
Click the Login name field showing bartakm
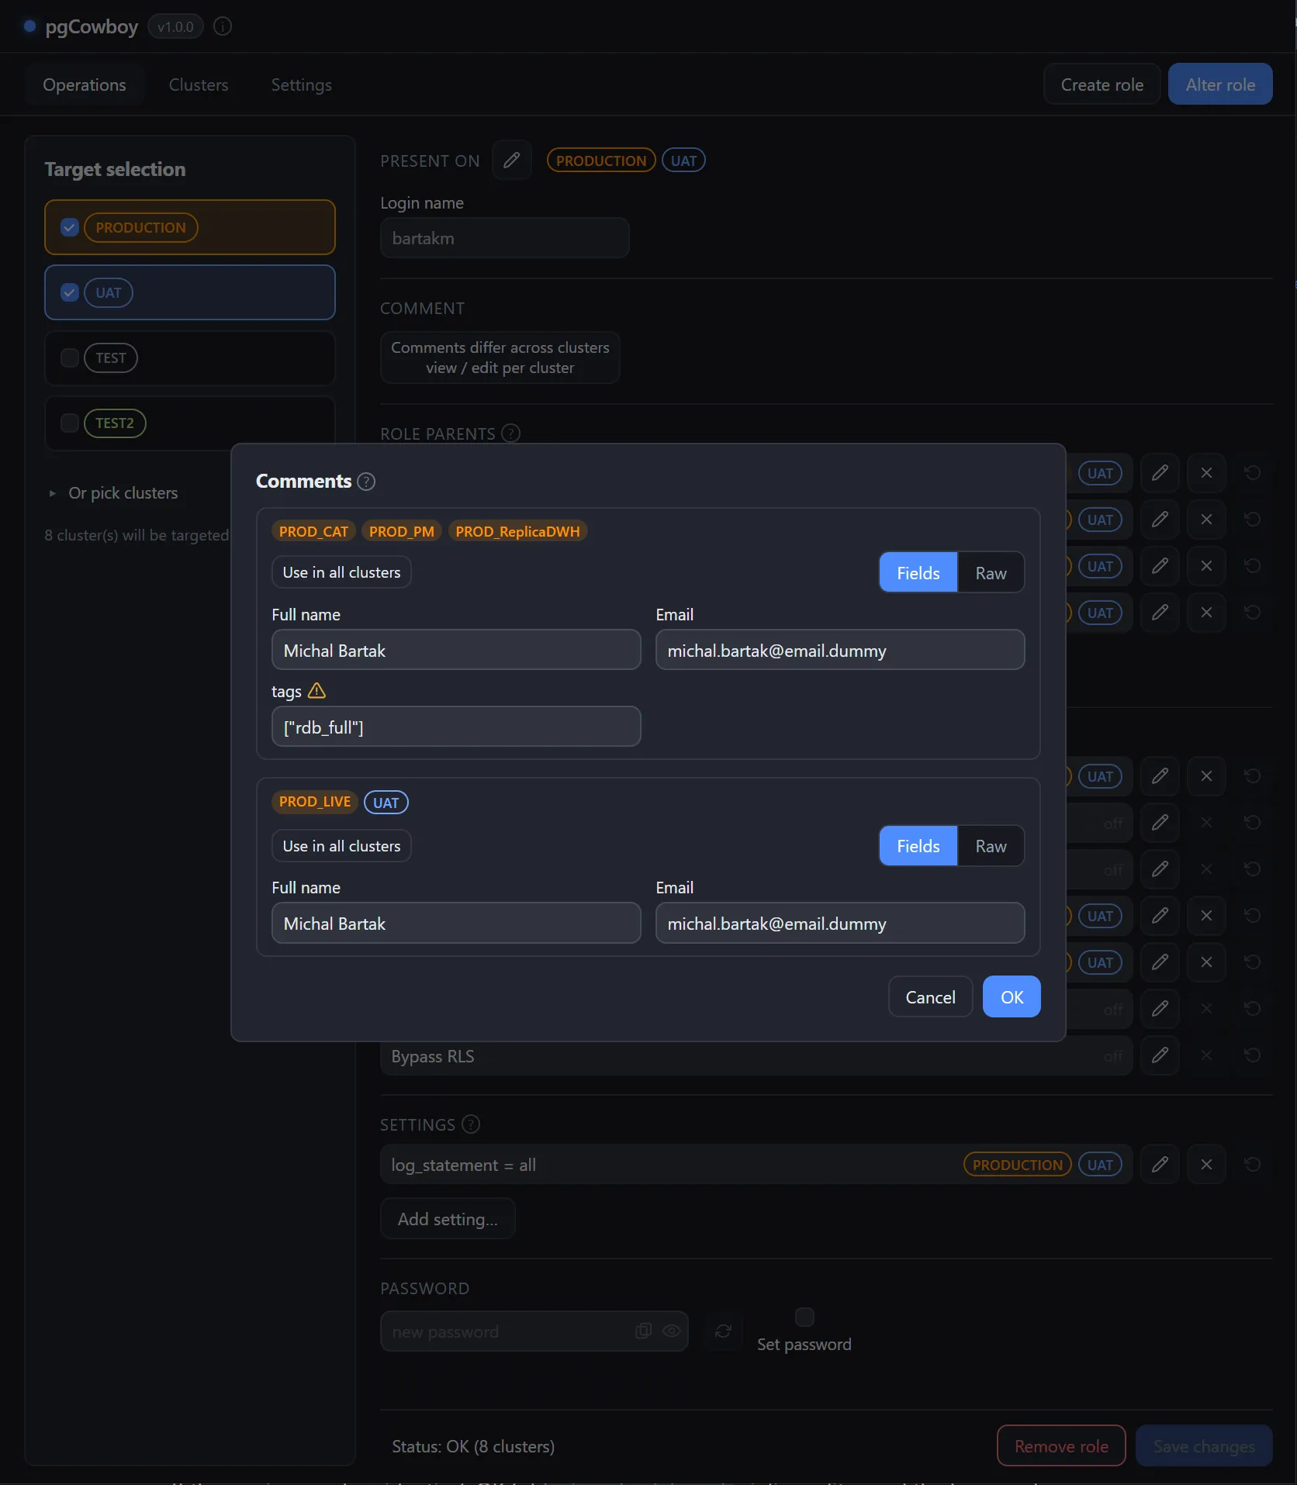click(504, 238)
